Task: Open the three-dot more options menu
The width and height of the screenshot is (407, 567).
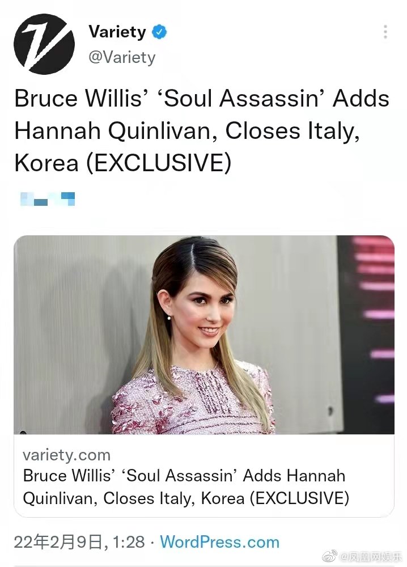Action: coord(385,32)
